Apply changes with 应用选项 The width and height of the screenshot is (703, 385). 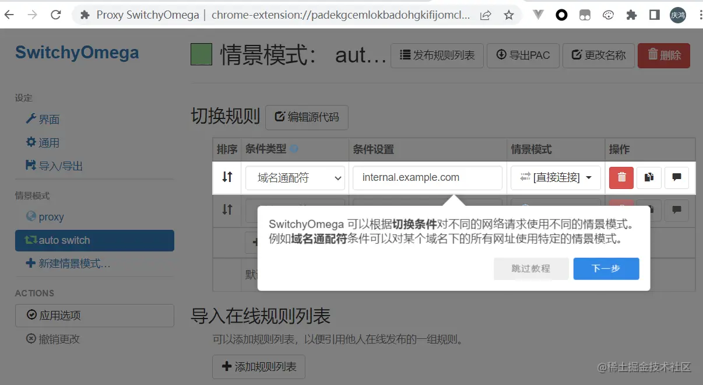click(x=94, y=315)
